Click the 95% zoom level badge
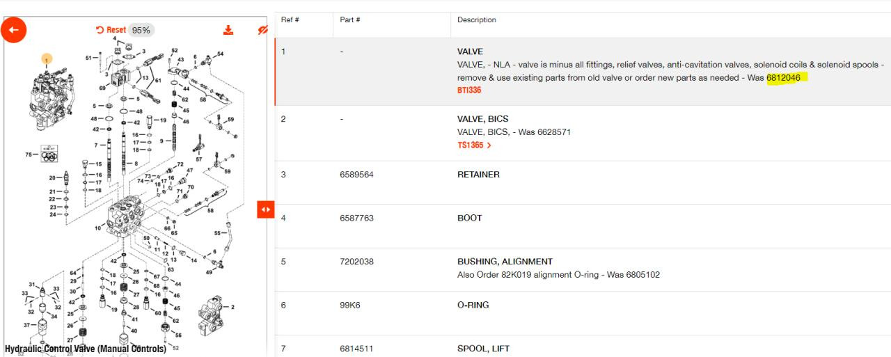This screenshot has width=891, height=357. 141,30
